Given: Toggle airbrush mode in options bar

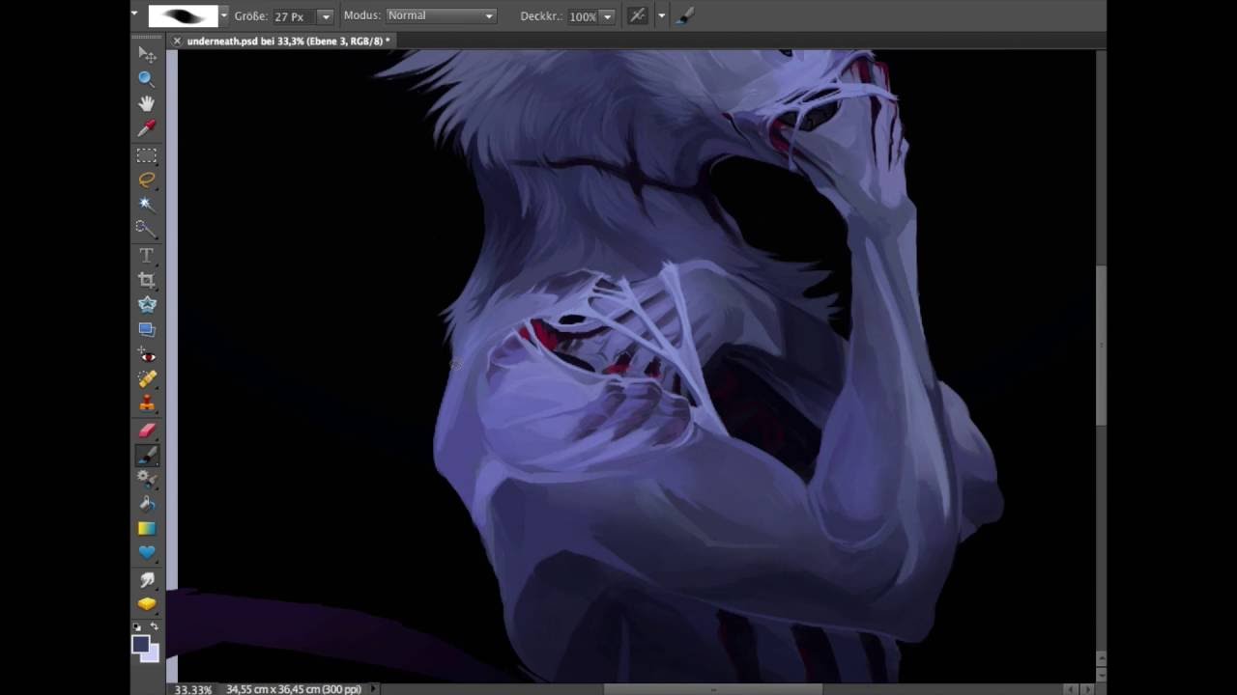Looking at the screenshot, I should pos(637,16).
